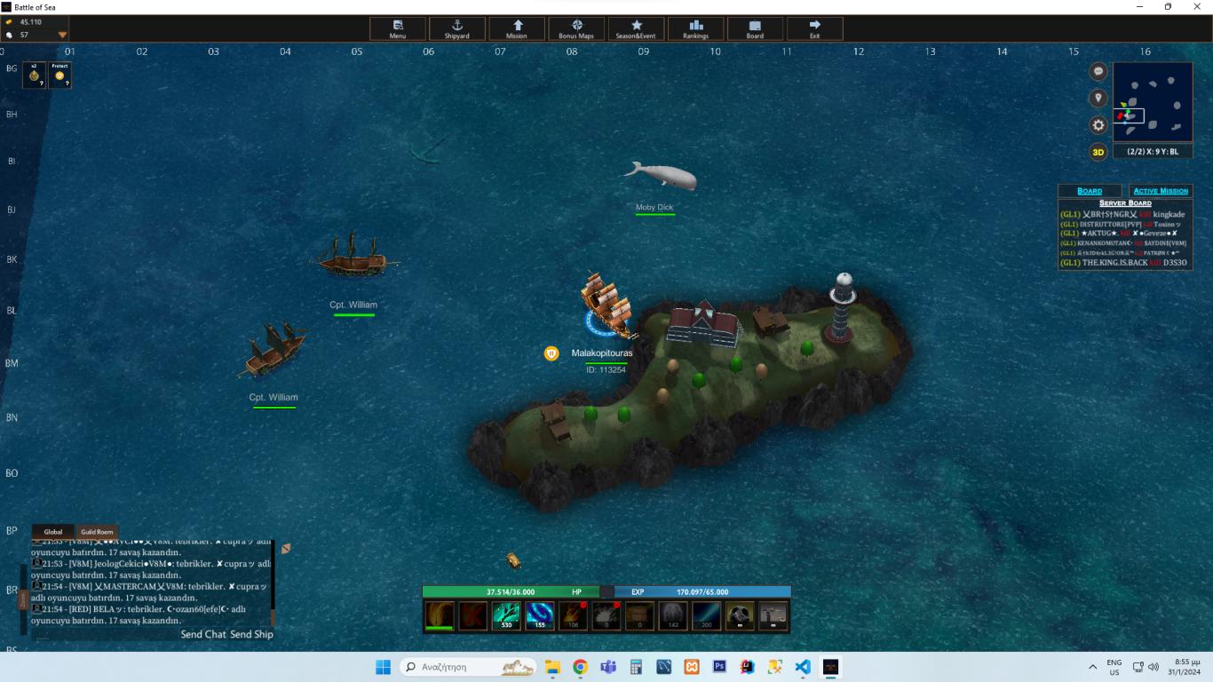Click the Exit arrow button
Image resolution: width=1213 pixels, height=682 pixels.
pyautogui.click(x=814, y=28)
